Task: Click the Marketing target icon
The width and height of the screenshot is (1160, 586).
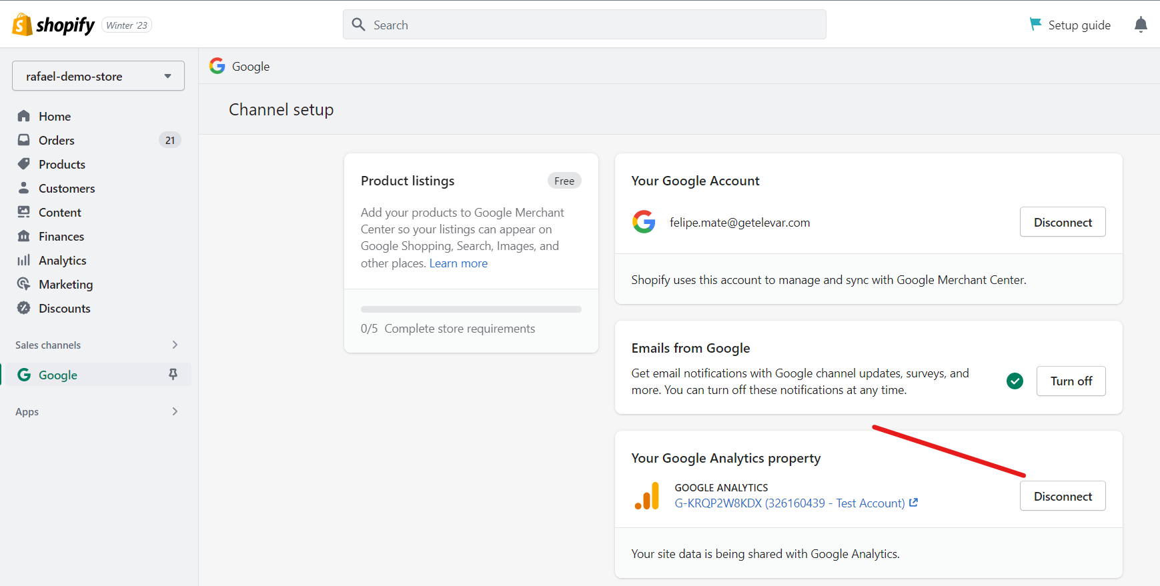Action: point(24,284)
